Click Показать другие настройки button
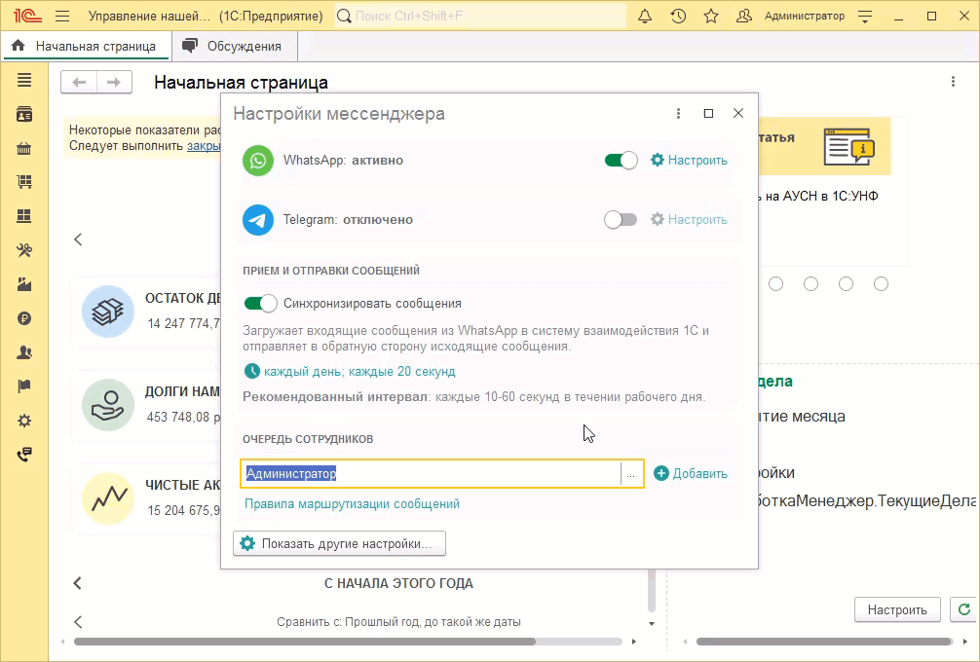This screenshot has height=662, width=980. click(339, 543)
